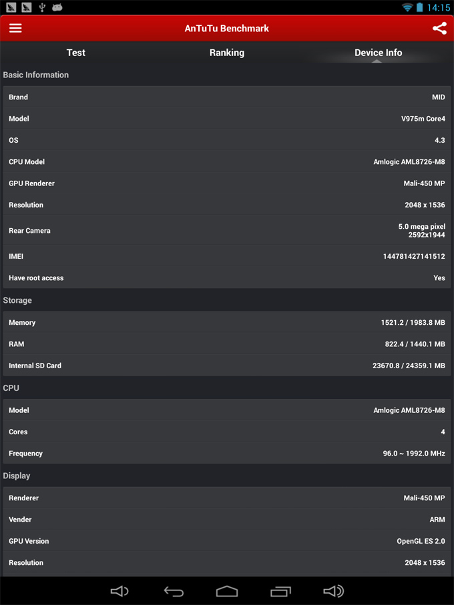Tap the home navigation icon
This screenshot has width=454, height=605.
[x=227, y=591]
